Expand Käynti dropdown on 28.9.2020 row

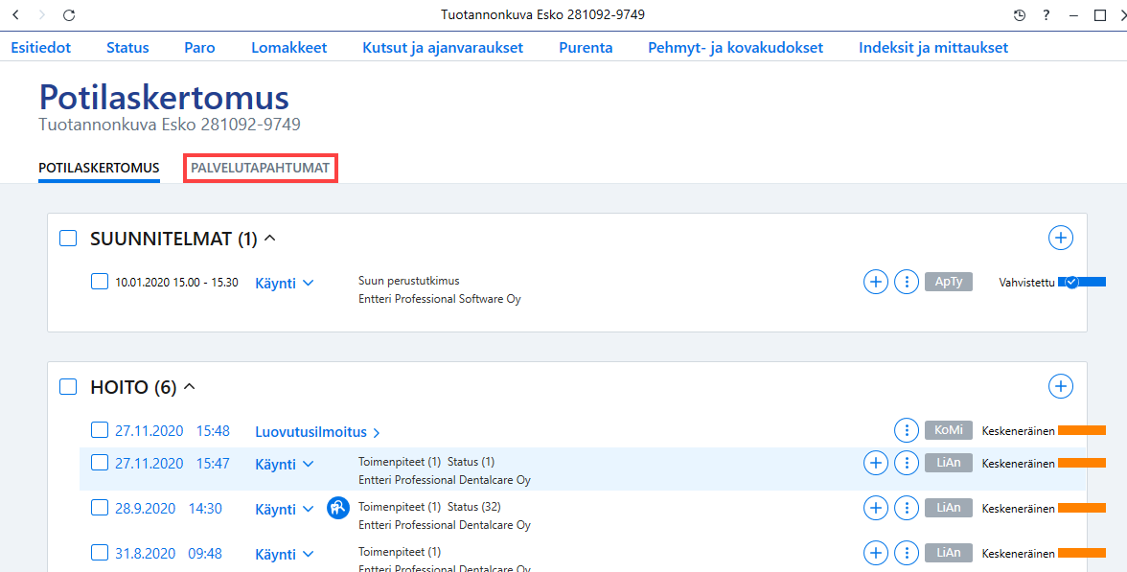[285, 510]
